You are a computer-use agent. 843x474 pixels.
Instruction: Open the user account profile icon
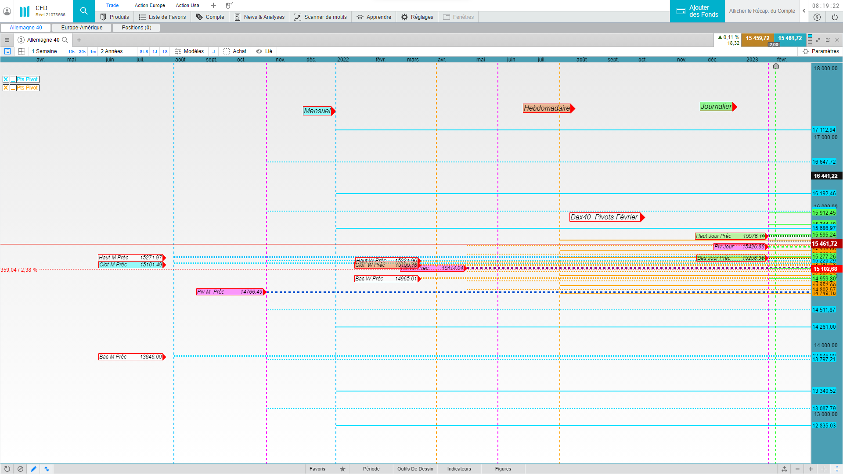point(7,11)
